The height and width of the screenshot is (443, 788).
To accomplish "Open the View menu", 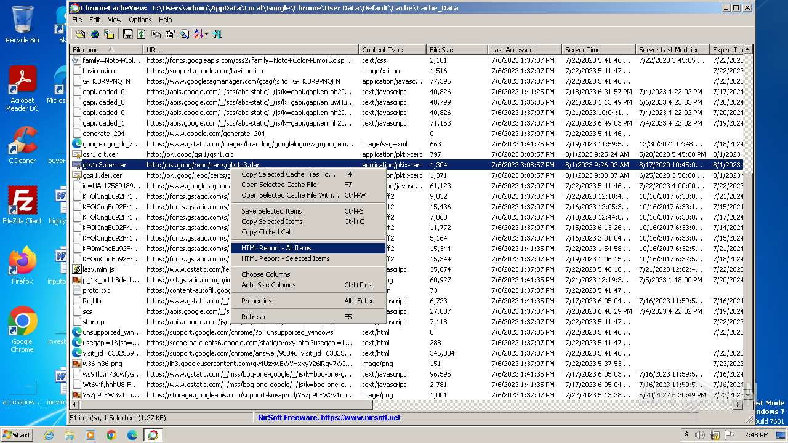I will [x=115, y=20].
